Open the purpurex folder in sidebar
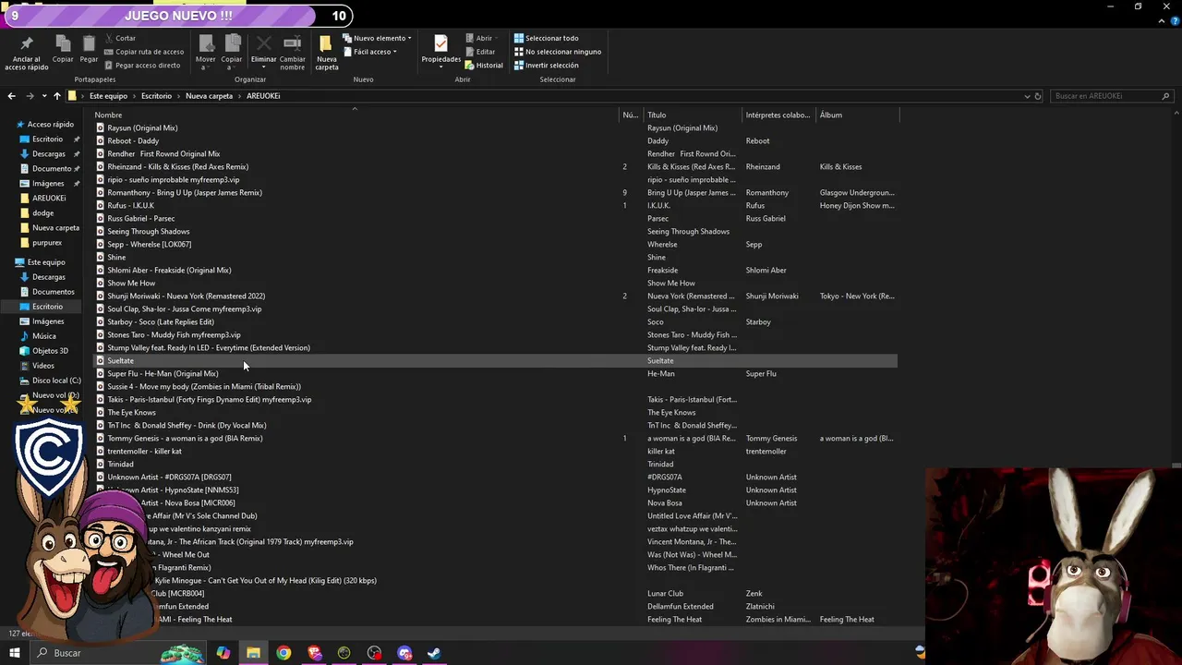Viewport: 1182px width, 665px height. click(46, 243)
